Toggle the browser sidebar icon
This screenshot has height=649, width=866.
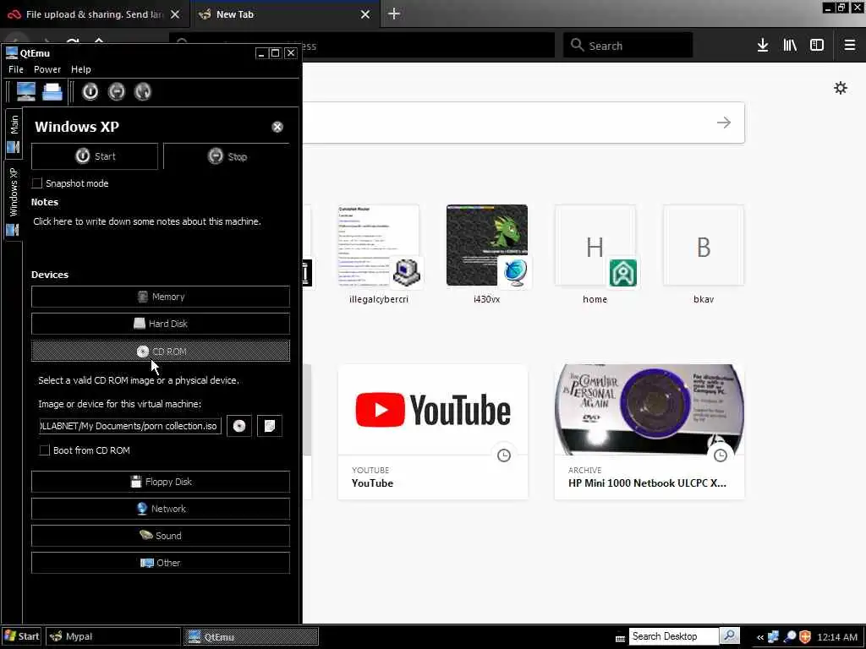(817, 46)
